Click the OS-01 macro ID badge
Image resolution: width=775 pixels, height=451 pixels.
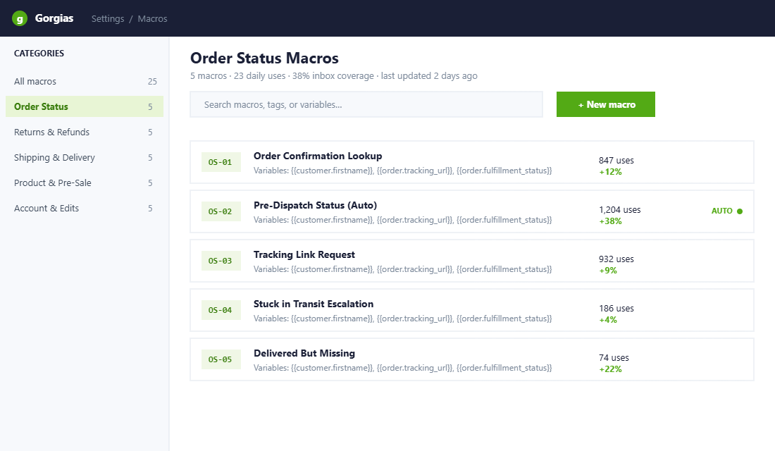pyautogui.click(x=221, y=162)
